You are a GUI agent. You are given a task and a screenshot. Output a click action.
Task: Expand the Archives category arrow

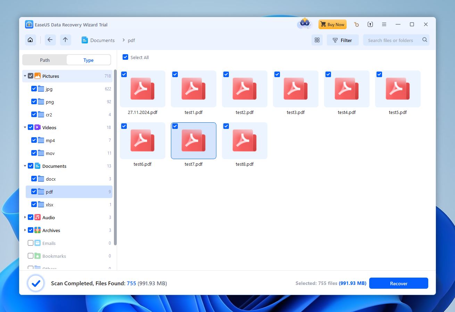(25, 230)
